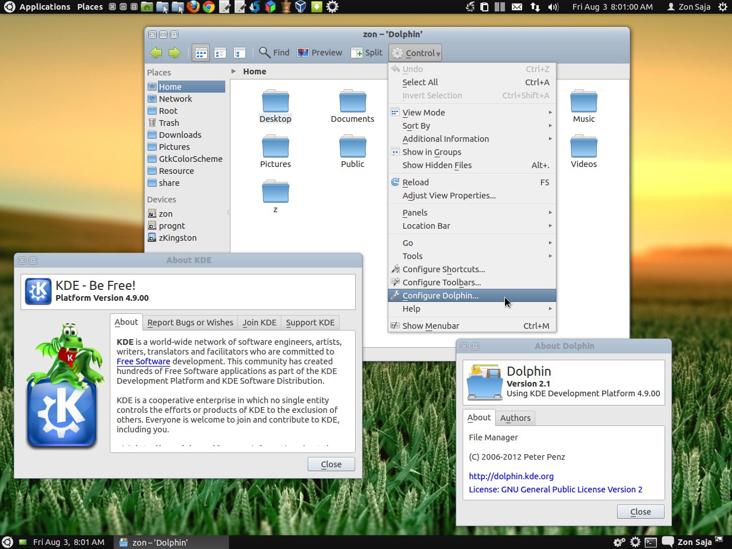
Task: Toggle Preview in the Dolphin toolbar
Action: click(x=319, y=53)
